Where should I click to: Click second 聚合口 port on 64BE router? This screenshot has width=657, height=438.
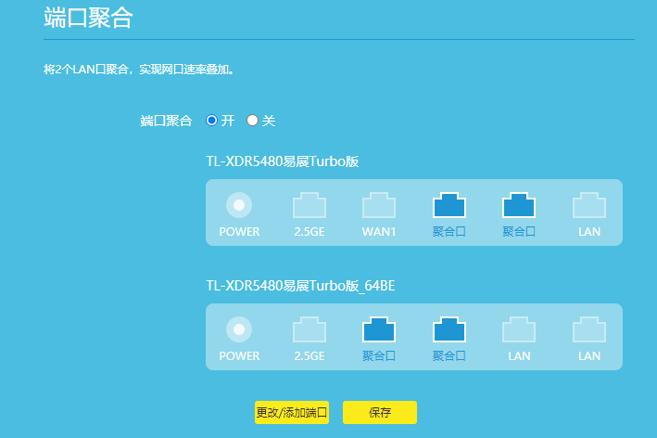[x=449, y=329]
